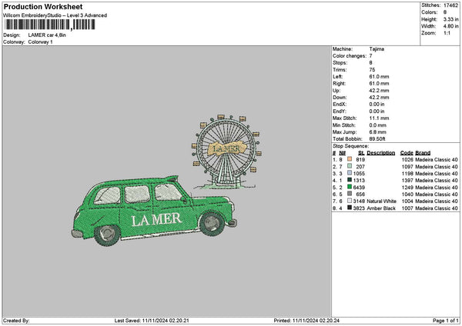Click the design name 'LAMER car 4,8in'
The image size is (462, 326).
coord(47,35)
